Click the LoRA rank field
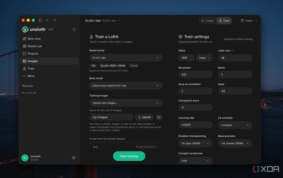 click(x=235, y=58)
